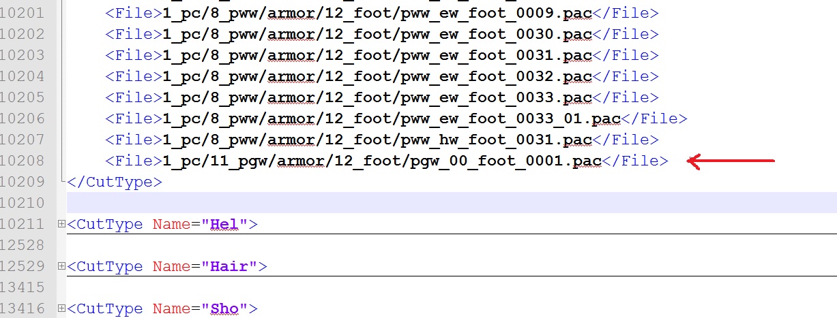The height and width of the screenshot is (318, 837).
Task: Click the "Hel" attribute value
Action: click(x=225, y=224)
